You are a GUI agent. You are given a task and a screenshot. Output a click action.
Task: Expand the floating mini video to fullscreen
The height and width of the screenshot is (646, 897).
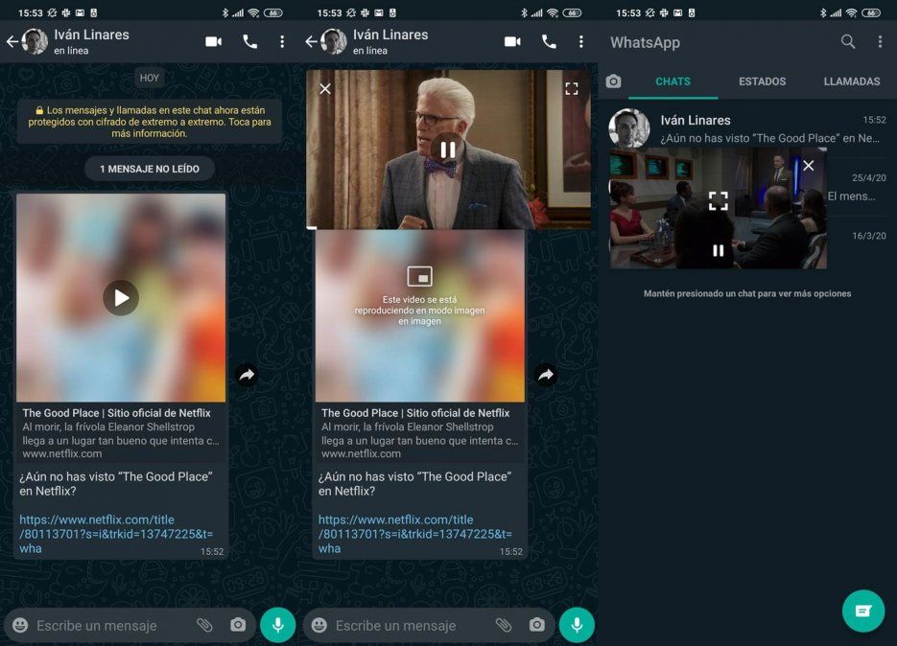[718, 200]
